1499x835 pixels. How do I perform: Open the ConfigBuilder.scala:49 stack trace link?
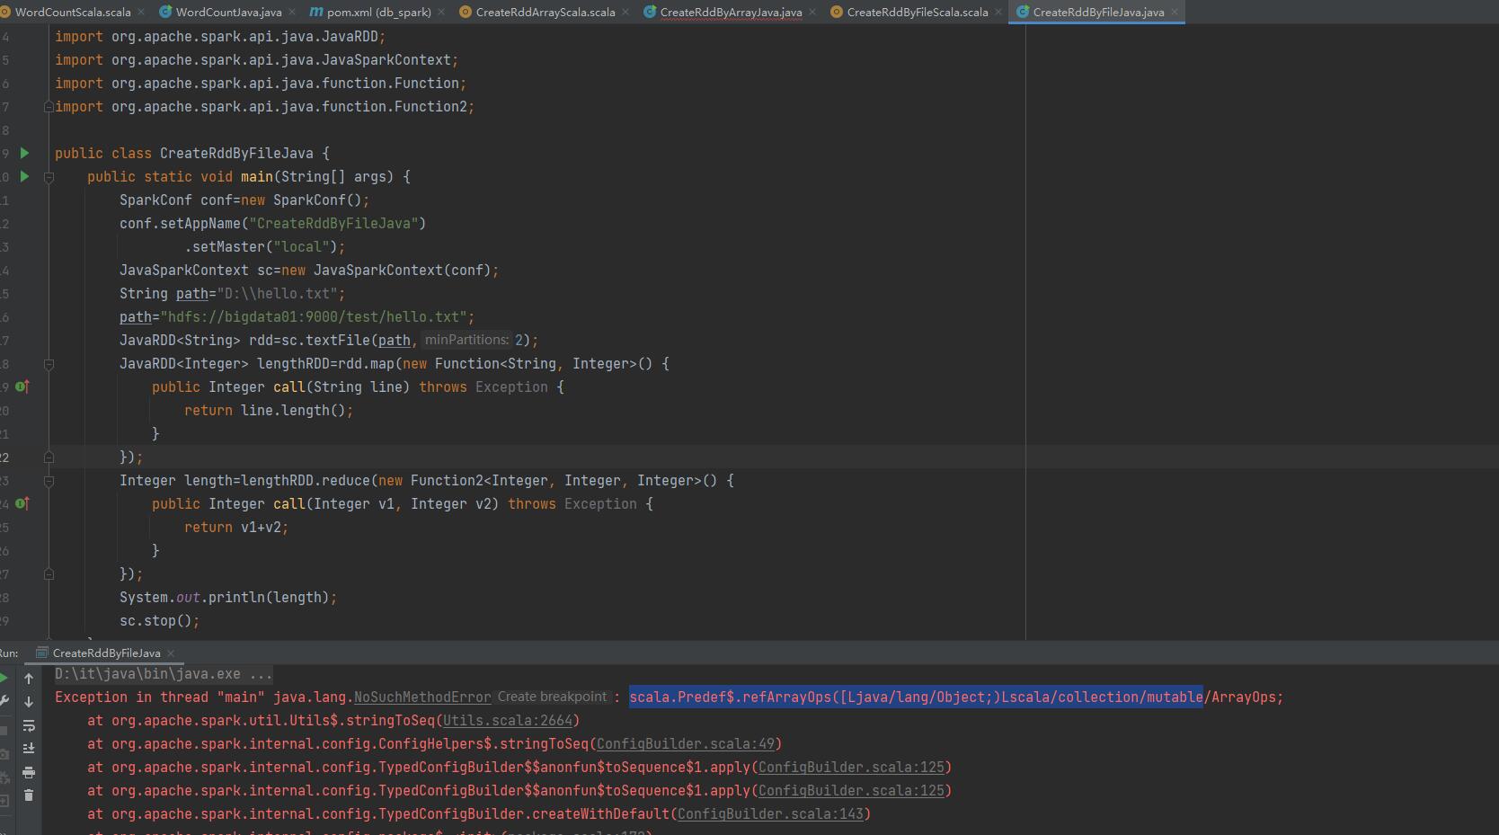[x=686, y=744]
